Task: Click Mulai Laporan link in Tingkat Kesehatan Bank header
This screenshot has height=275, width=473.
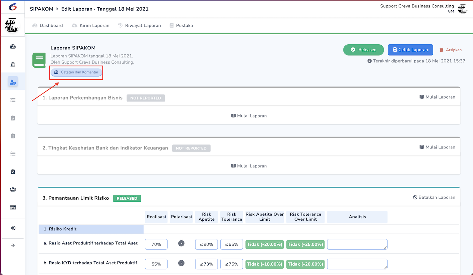Action: (437, 147)
